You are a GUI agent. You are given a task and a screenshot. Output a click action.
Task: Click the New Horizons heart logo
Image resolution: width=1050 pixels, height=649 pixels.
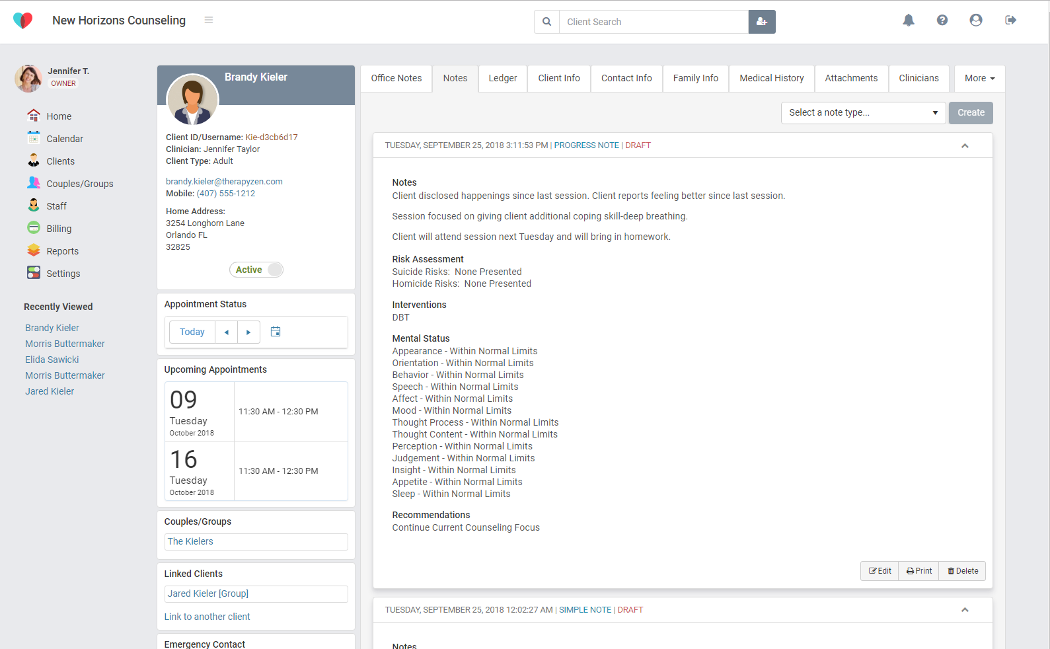point(22,20)
